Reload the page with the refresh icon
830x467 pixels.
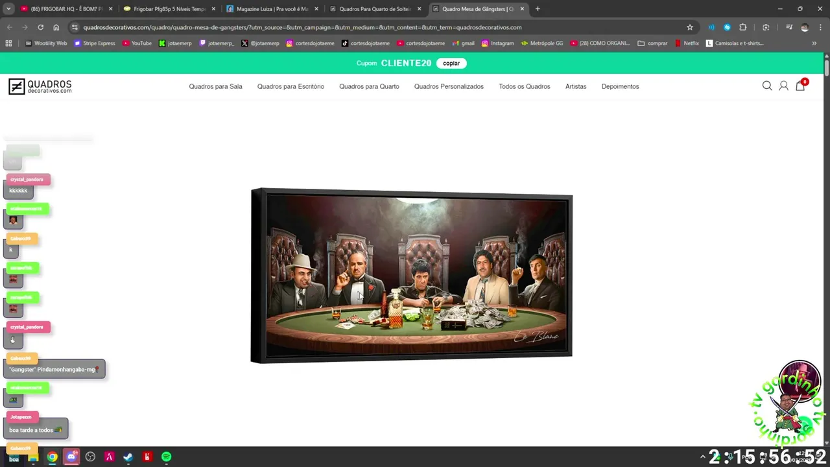(x=40, y=27)
